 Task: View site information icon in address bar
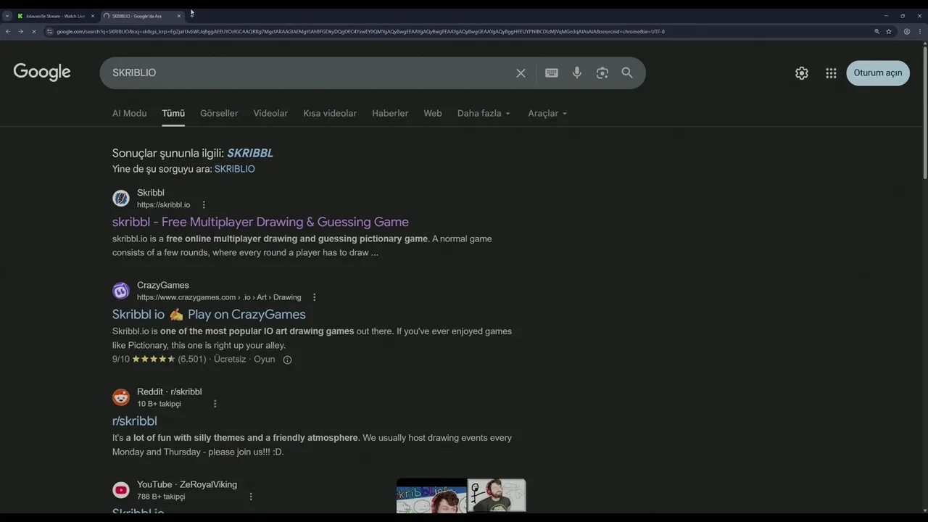pos(49,31)
